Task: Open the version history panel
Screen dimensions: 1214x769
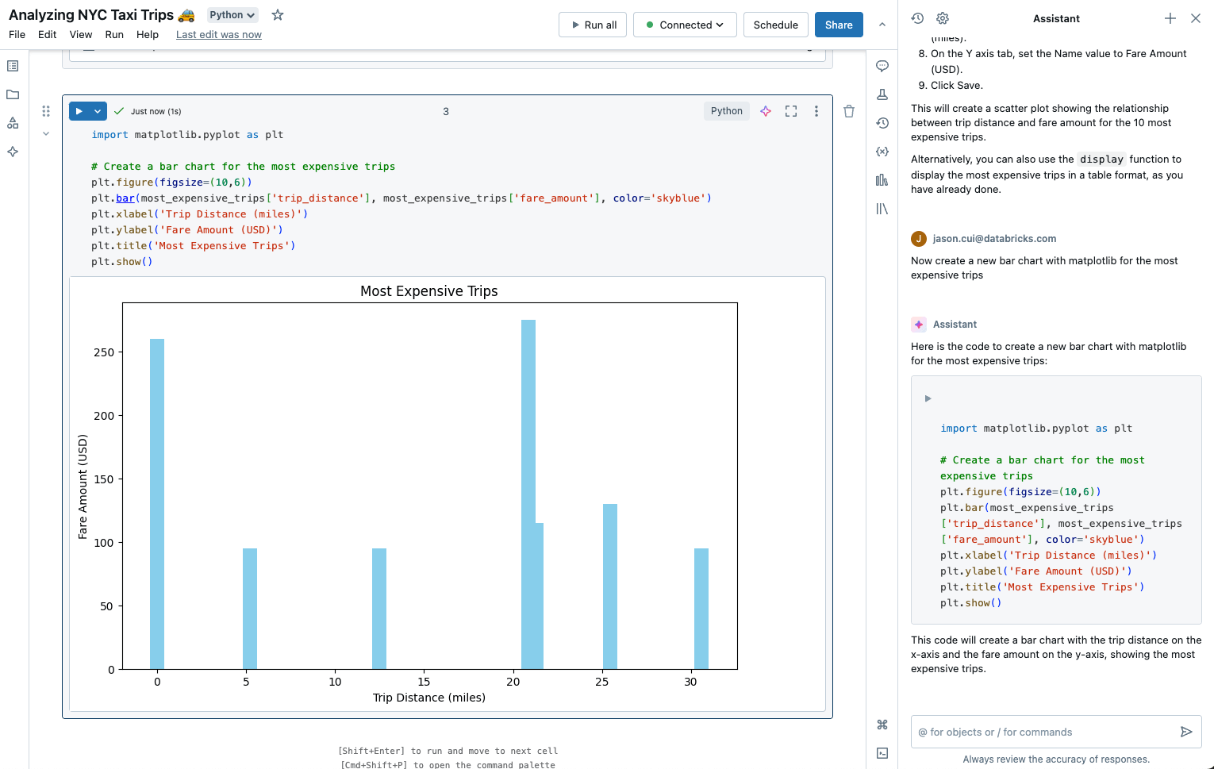Action: (x=882, y=123)
